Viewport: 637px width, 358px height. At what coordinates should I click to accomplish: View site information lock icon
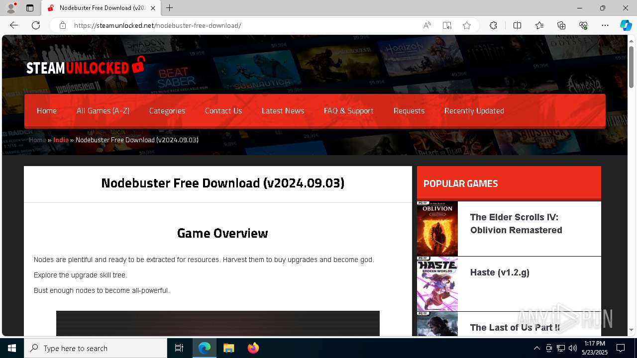pos(63,25)
